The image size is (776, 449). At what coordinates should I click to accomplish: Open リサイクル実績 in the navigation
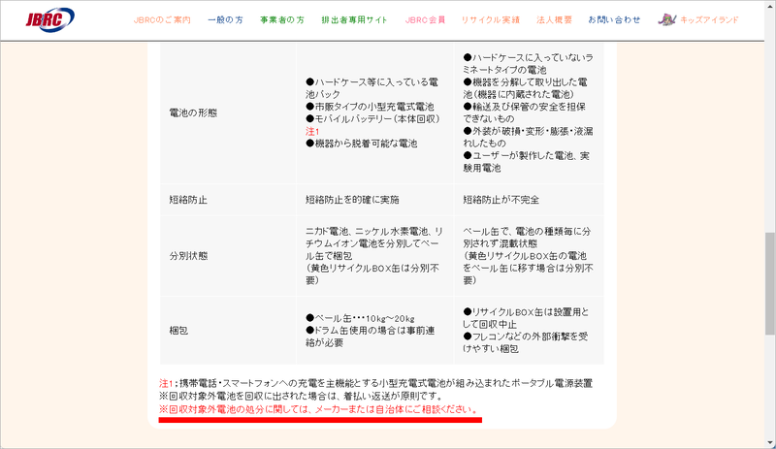(x=491, y=20)
